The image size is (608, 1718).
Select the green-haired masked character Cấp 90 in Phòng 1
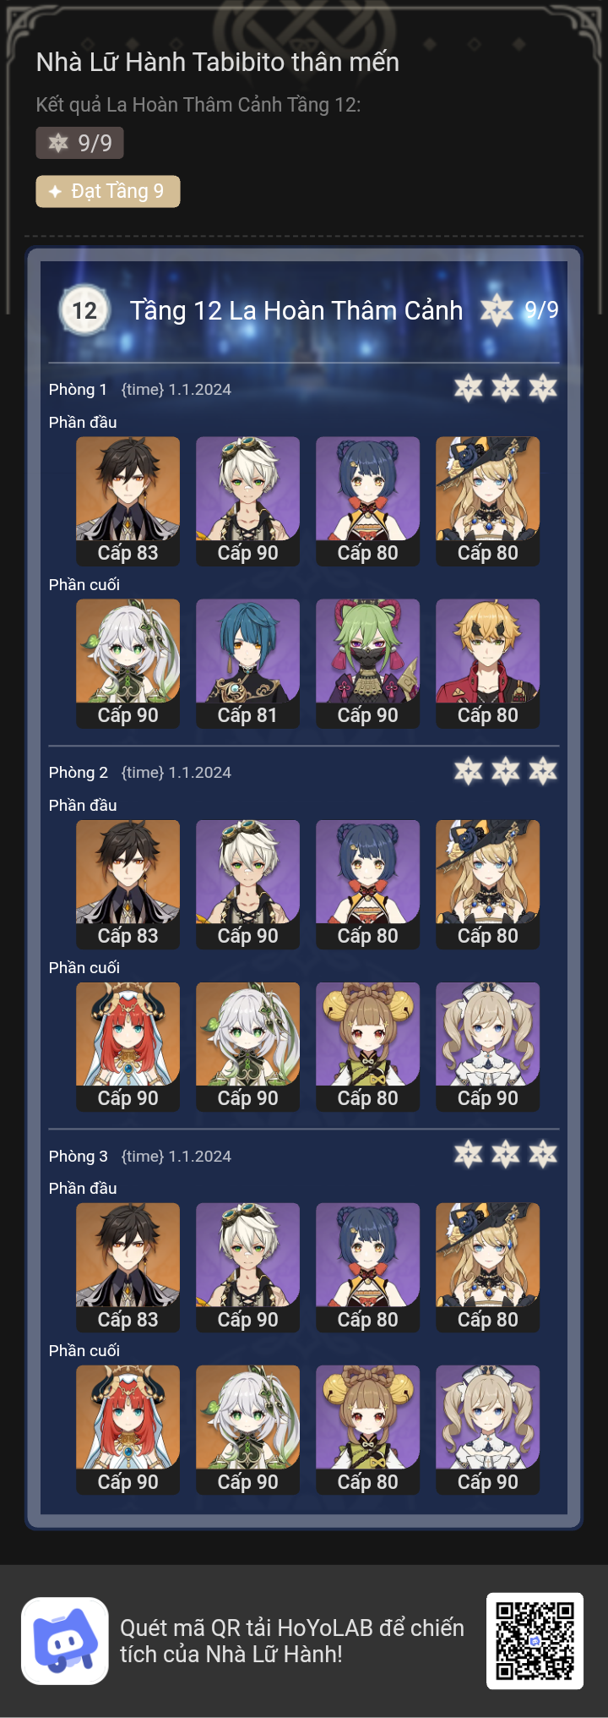click(367, 664)
